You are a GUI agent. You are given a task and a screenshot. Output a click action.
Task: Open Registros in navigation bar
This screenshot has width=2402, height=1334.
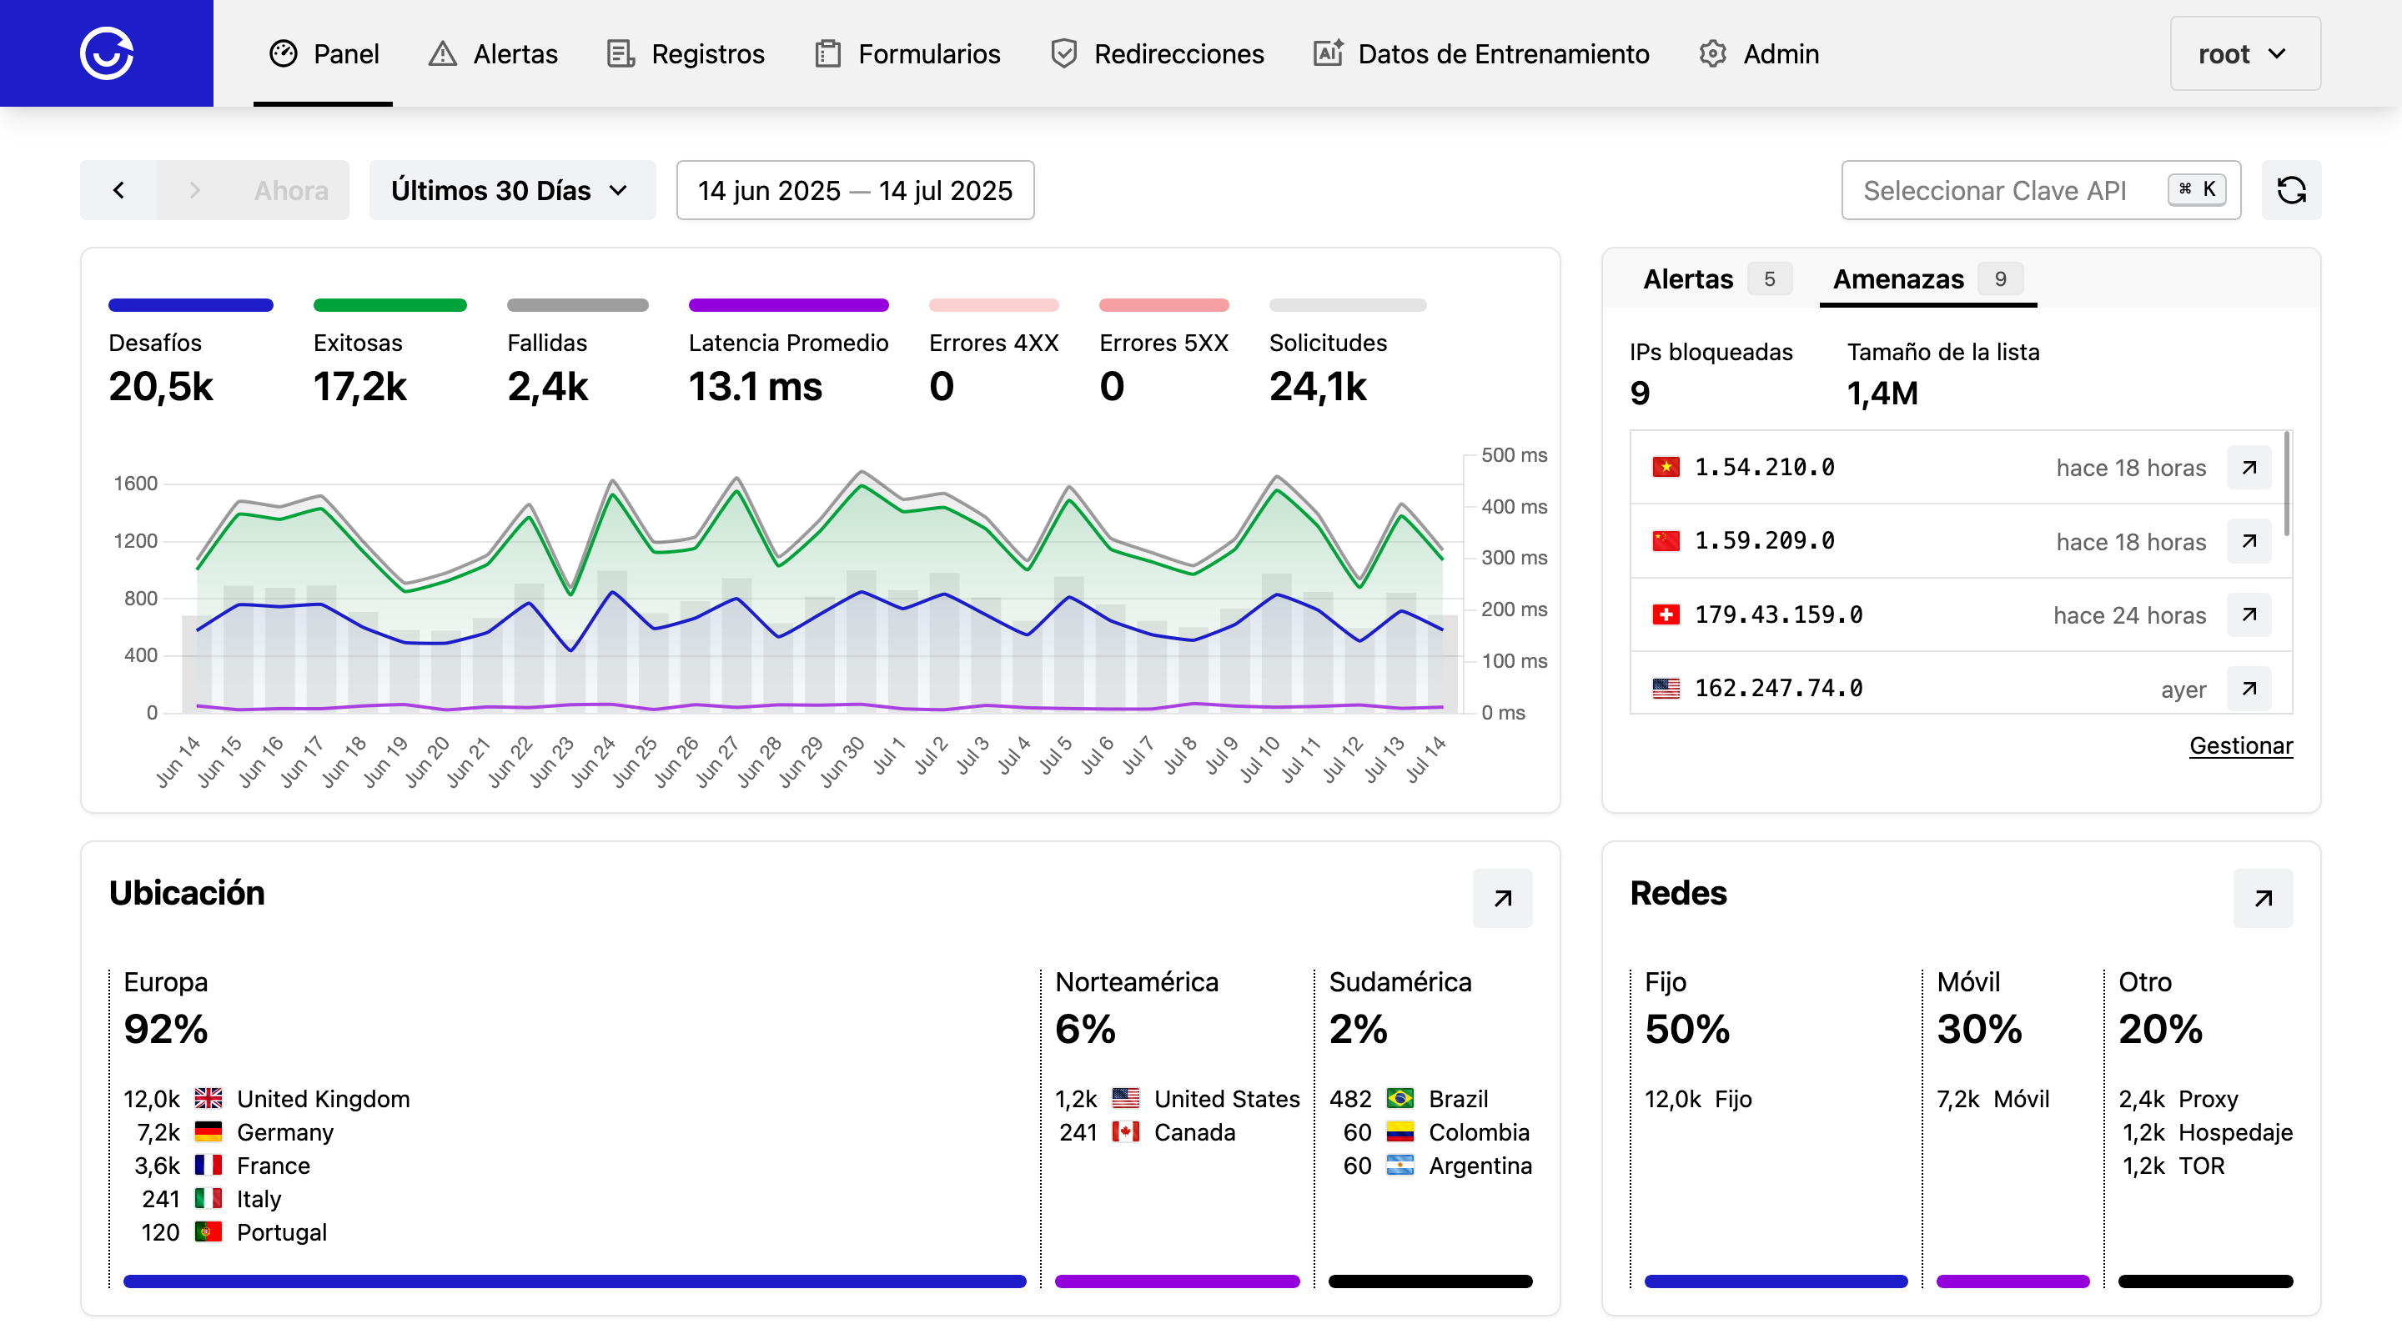686,53
